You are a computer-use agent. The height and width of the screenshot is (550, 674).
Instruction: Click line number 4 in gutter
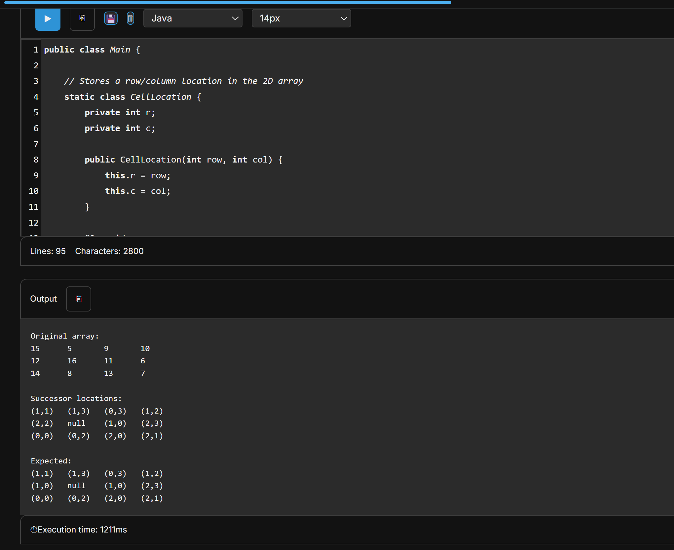coord(36,97)
